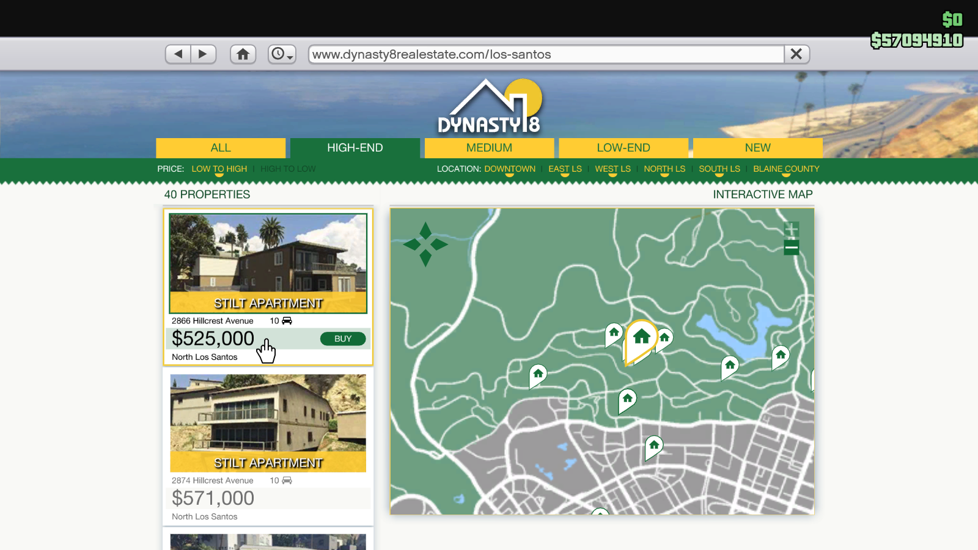Open the 2874 Hillcrest Avenue property photo
Screen dimensions: 978x550
(x=268, y=423)
